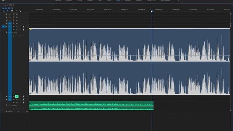Toggle the Linked Selection icon
This screenshot has width=233, height=131.
tap(12, 11)
